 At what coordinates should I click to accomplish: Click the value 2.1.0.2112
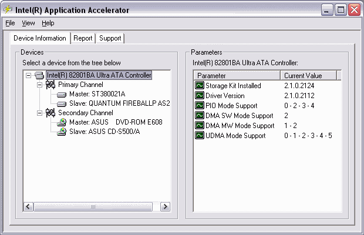click(x=299, y=96)
